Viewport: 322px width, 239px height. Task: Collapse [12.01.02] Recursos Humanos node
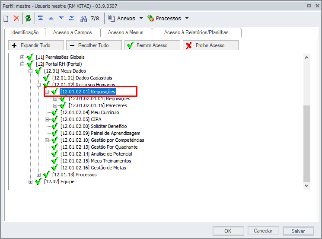38,85
